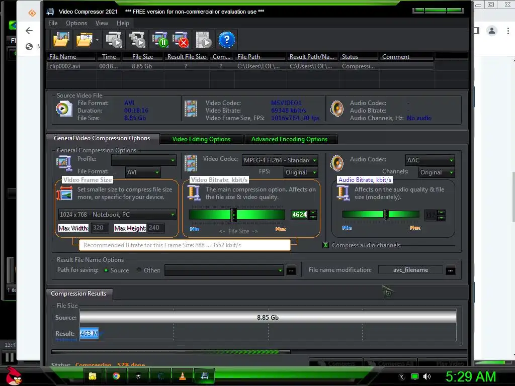
Task: Pause the running compression
Action: (x=160, y=40)
